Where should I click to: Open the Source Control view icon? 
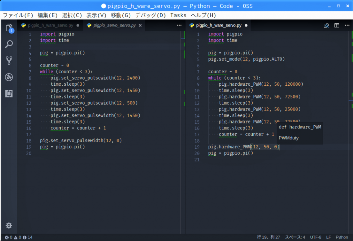(9, 61)
